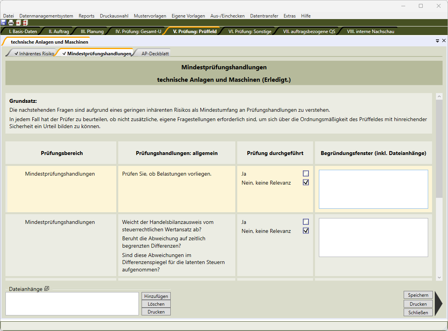
Task: Open the Datenmanagementsystem menu
Action: (46, 16)
